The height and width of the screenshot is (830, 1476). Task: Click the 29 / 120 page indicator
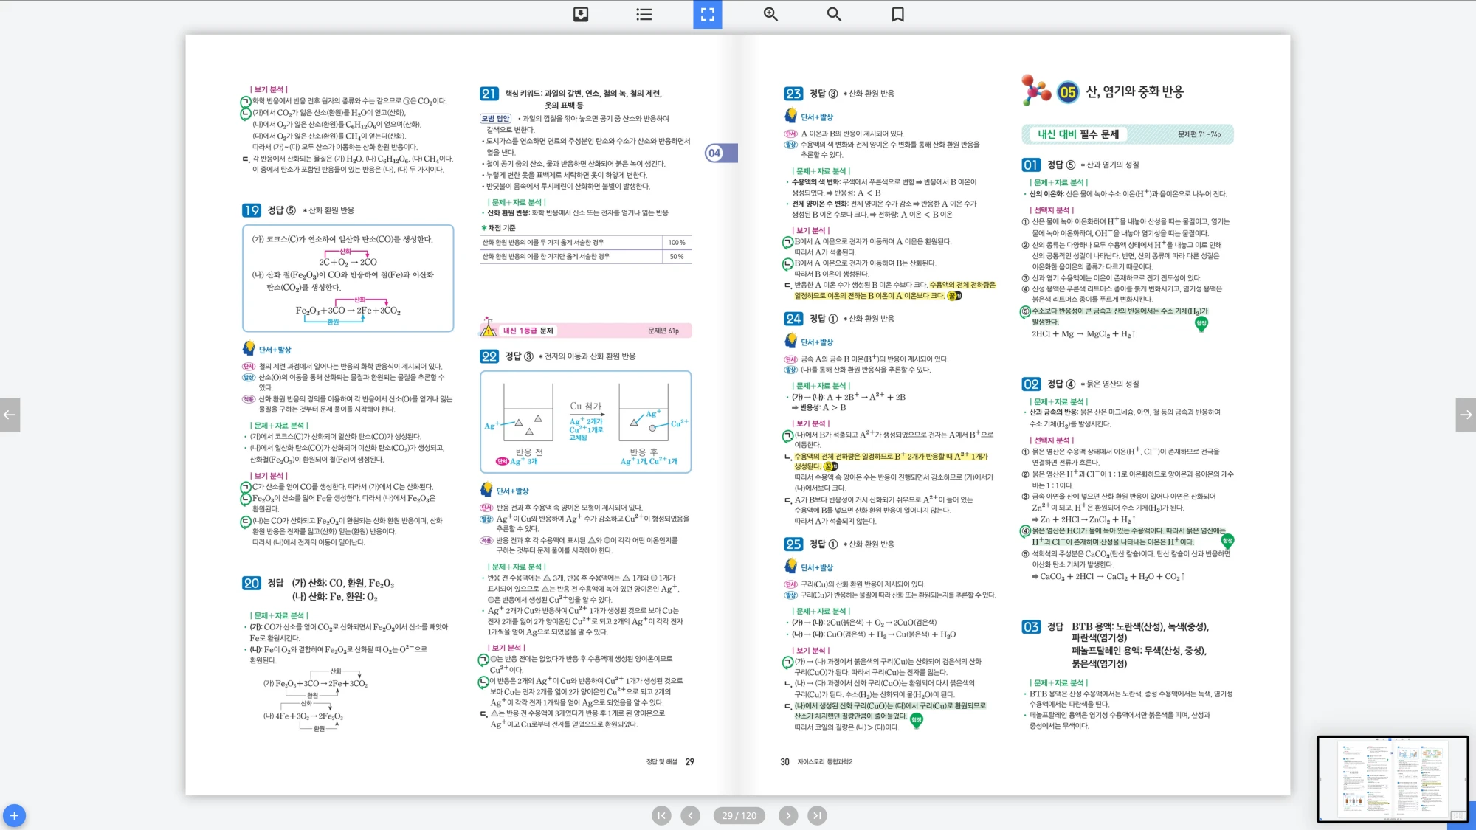coord(739,815)
